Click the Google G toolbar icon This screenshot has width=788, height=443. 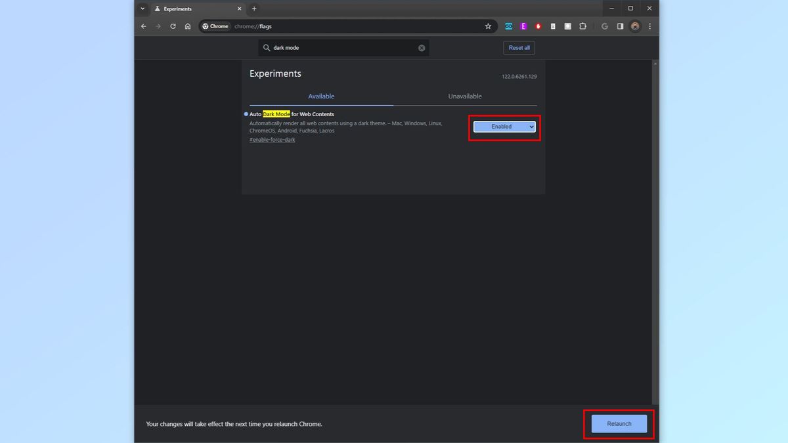pos(604,26)
